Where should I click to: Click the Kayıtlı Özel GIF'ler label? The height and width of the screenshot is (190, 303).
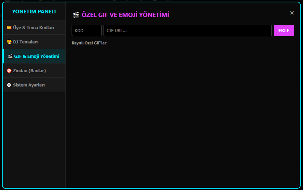pyautogui.click(x=90, y=43)
